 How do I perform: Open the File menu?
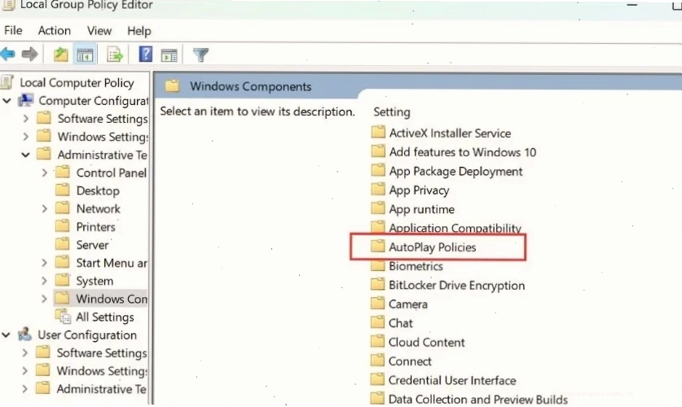13,30
